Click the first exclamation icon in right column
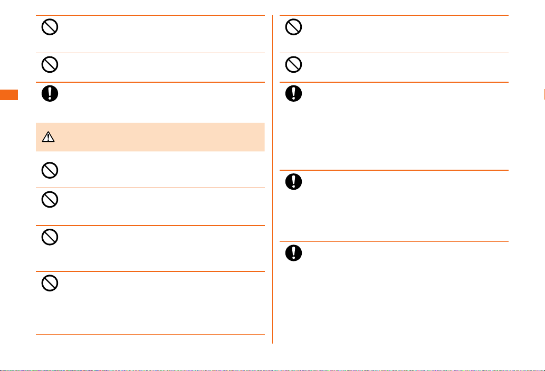This screenshot has width=545, height=371. click(293, 94)
